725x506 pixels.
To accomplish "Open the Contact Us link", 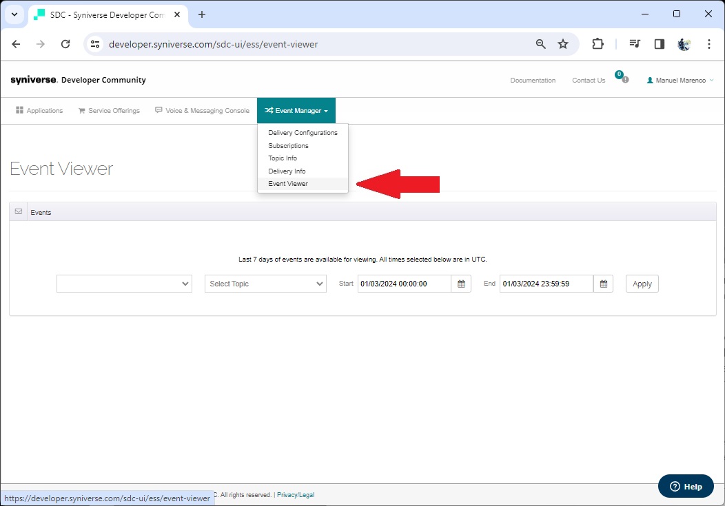I will pos(589,81).
